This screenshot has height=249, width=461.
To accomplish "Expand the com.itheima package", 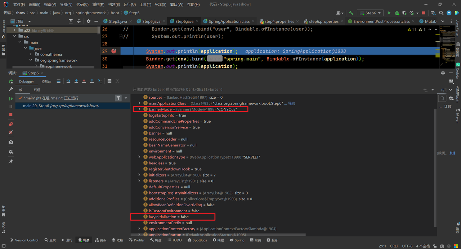I will [31, 54].
